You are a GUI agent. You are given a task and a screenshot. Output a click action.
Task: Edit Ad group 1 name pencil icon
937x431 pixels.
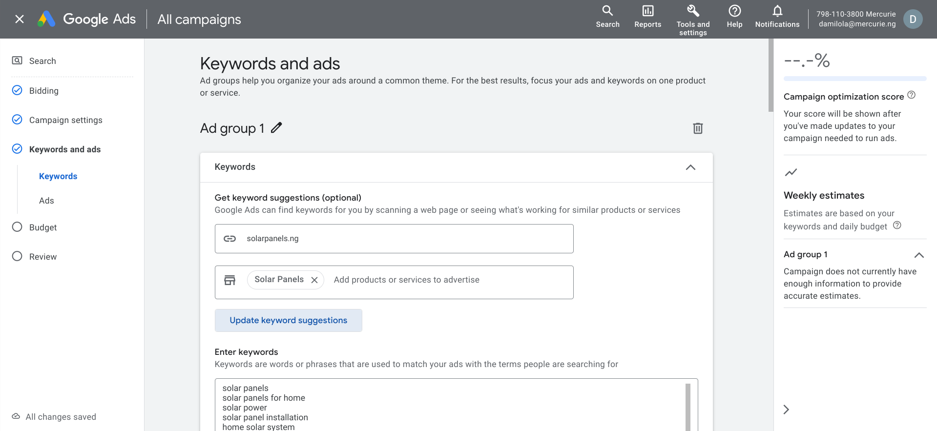point(276,128)
